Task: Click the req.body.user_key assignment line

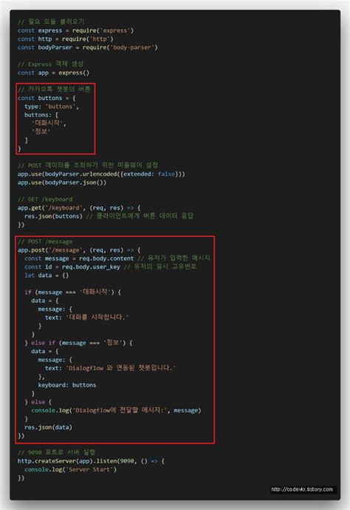Action: (x=111, y=267)
